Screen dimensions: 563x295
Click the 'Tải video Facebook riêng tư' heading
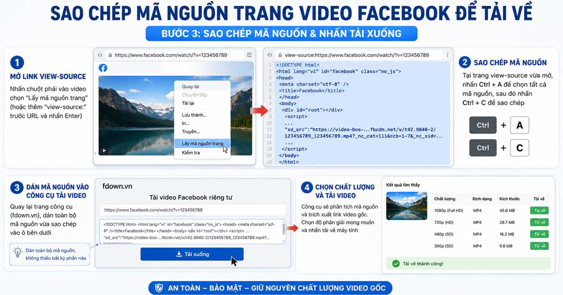click(x=190, y=197)
